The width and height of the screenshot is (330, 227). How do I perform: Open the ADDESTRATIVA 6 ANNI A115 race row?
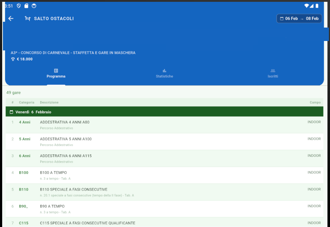pyautogui.click(x=164, y=158)
